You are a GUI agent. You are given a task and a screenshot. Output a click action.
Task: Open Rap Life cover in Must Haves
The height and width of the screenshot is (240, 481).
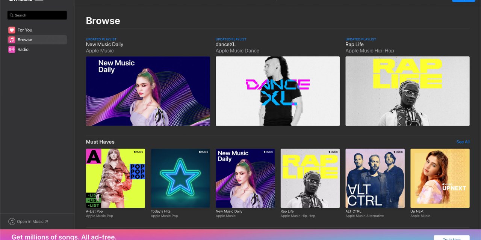click(x=310, y=178)
